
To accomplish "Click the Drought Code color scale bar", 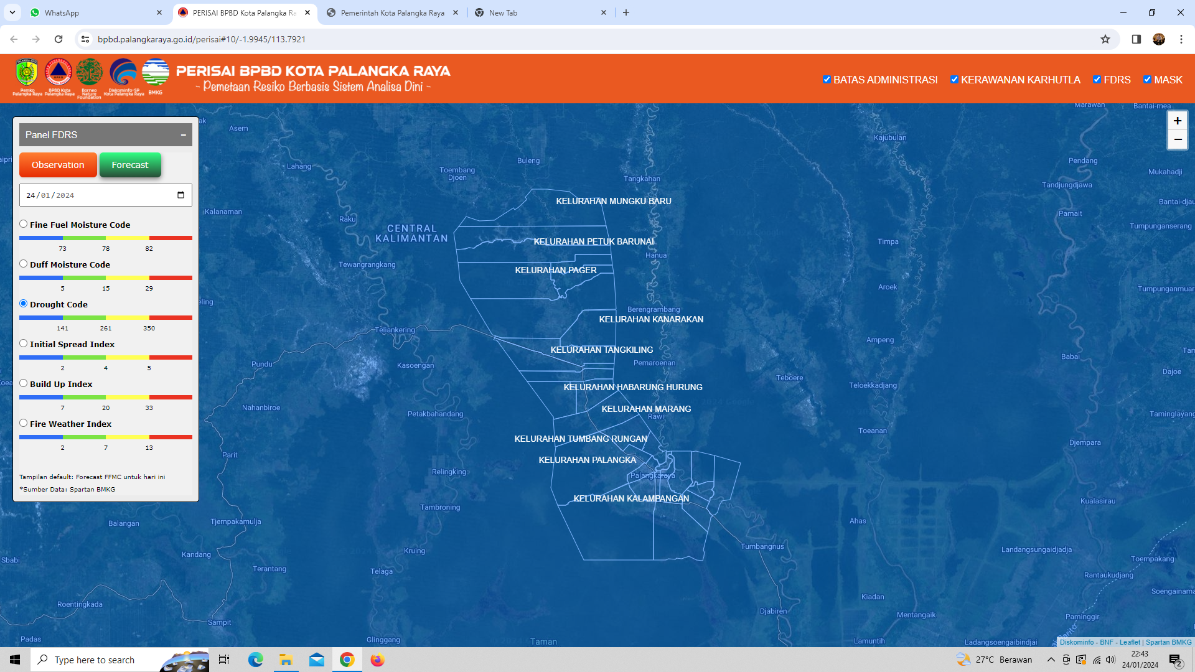I will 106,317.
